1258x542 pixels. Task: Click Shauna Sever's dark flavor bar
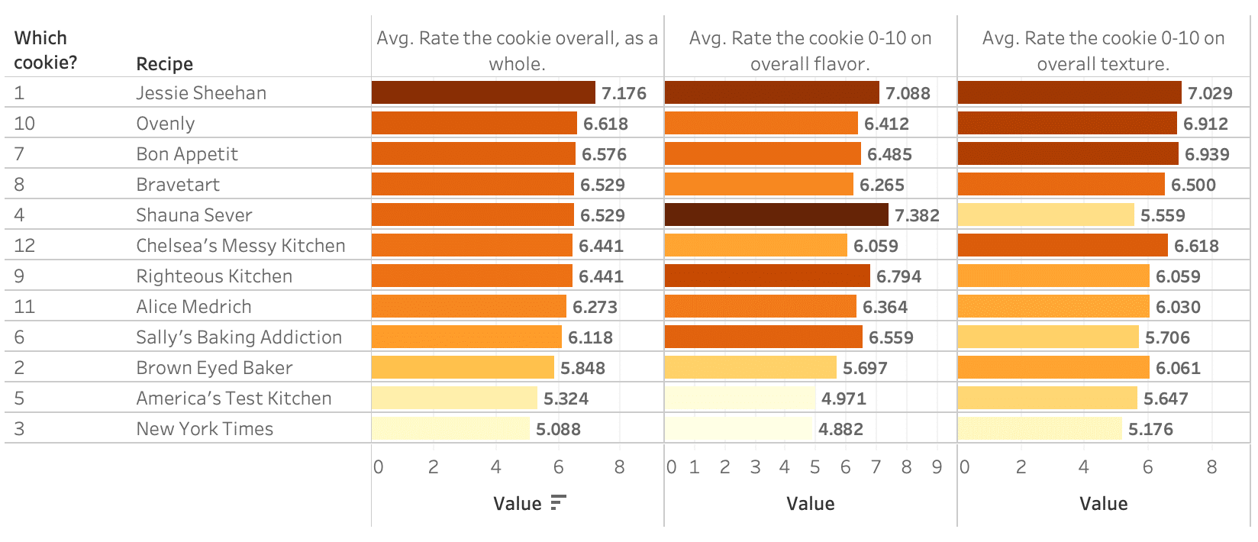click(x=776, y=215)
